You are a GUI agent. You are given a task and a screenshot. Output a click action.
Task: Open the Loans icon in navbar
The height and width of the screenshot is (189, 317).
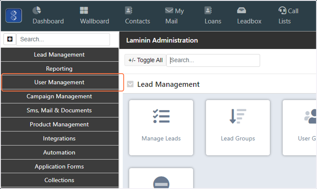pyautogui.click(x=208, y=11)
